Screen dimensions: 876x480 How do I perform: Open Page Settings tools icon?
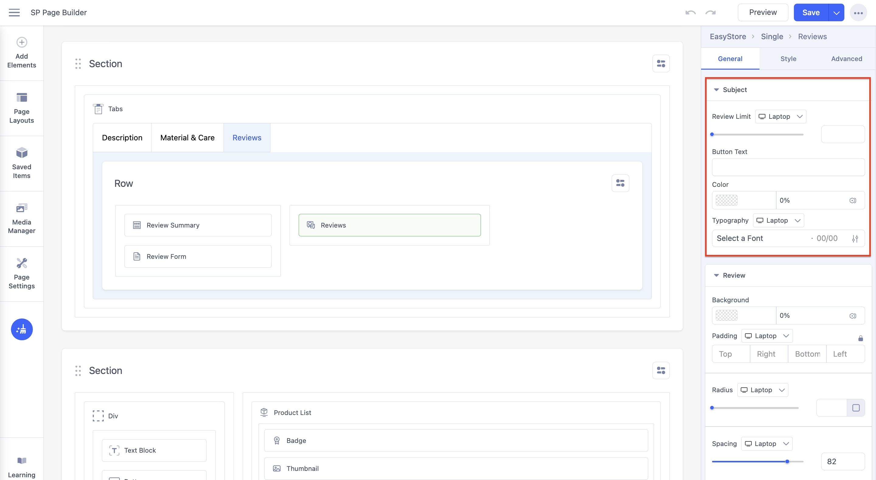[x=22, y=263]
